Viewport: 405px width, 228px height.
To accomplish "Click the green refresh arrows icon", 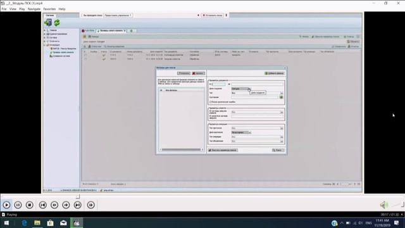I will tap(57, 23).
